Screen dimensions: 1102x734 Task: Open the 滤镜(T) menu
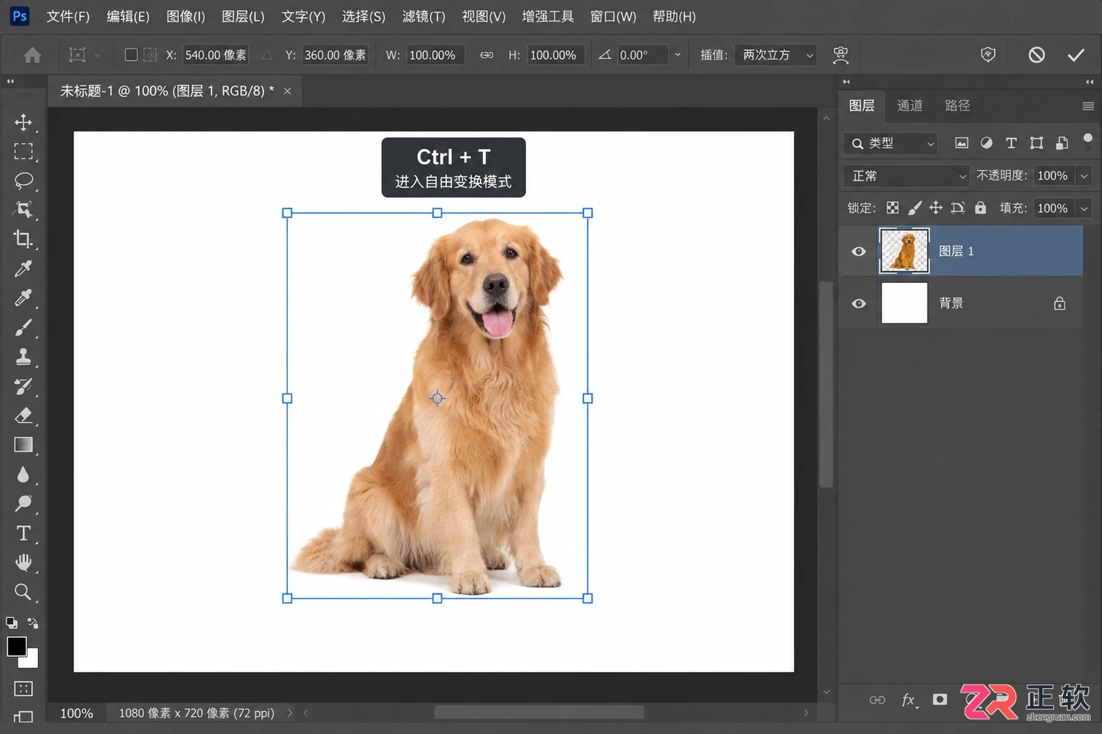[424, 17]
